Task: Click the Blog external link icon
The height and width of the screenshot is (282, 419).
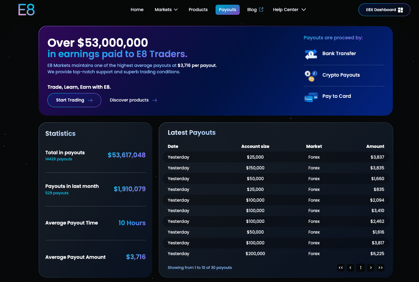Action: pyautogui.click(x=261, y=9)
